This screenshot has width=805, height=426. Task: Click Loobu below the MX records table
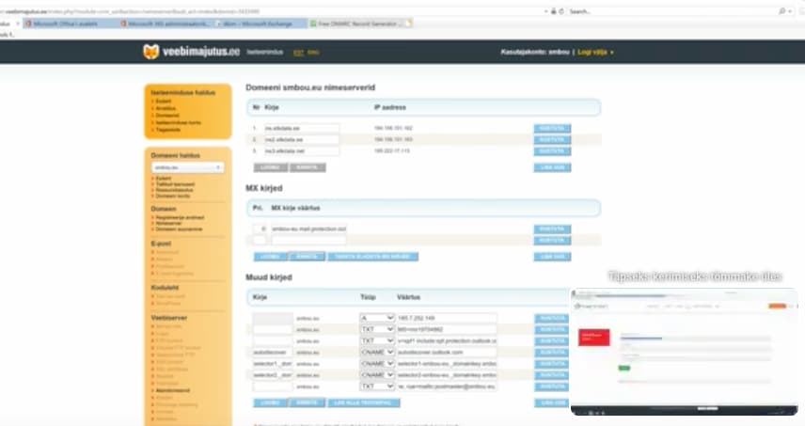(269, 256)
